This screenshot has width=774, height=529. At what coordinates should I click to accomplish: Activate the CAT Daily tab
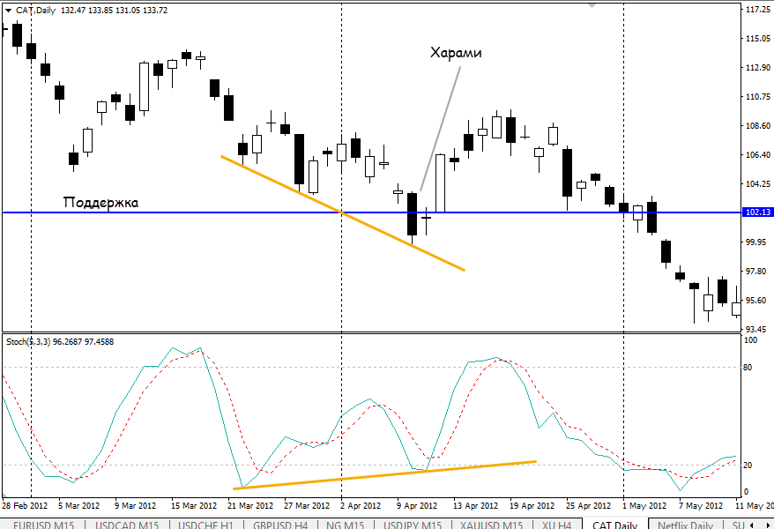pos(614,525)
